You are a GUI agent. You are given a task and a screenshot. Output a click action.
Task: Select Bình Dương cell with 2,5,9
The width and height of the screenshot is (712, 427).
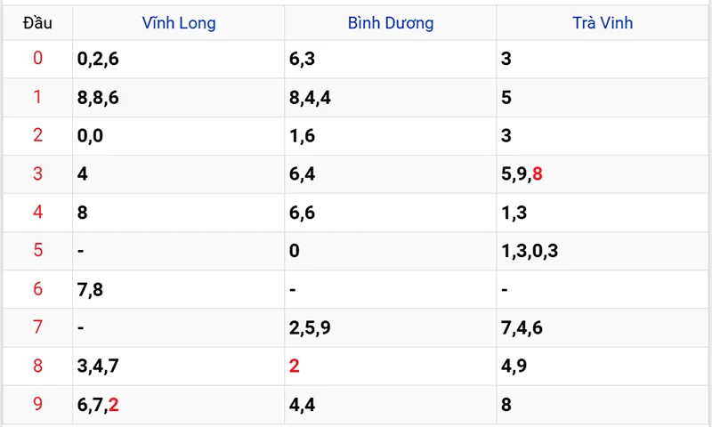tap(311, 328)
